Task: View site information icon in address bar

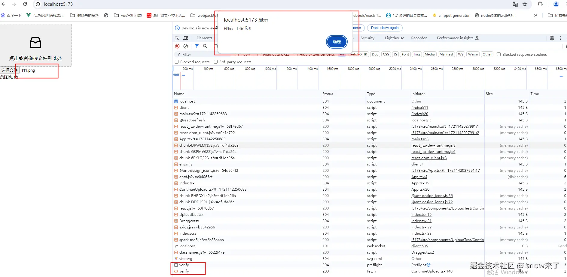Action: [x=38, y=4]
